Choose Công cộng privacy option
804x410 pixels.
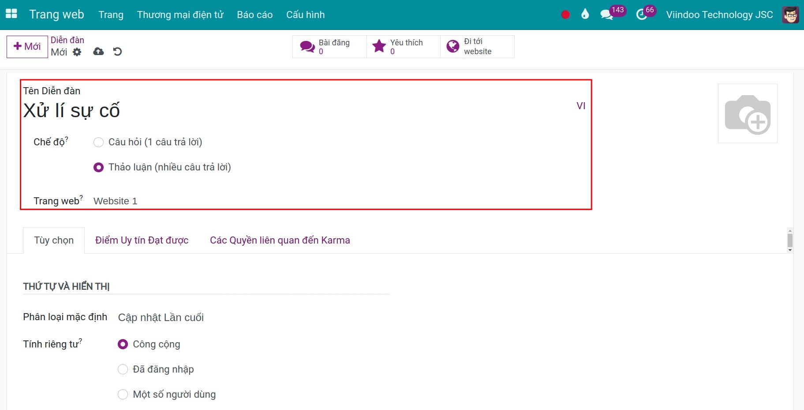[123, 344]
